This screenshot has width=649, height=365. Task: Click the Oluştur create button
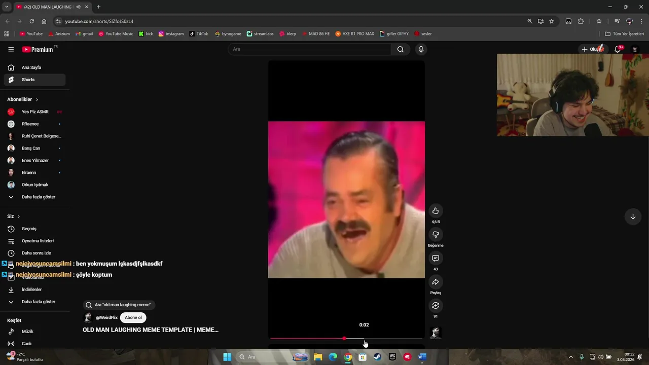click(x=592, y=49)
